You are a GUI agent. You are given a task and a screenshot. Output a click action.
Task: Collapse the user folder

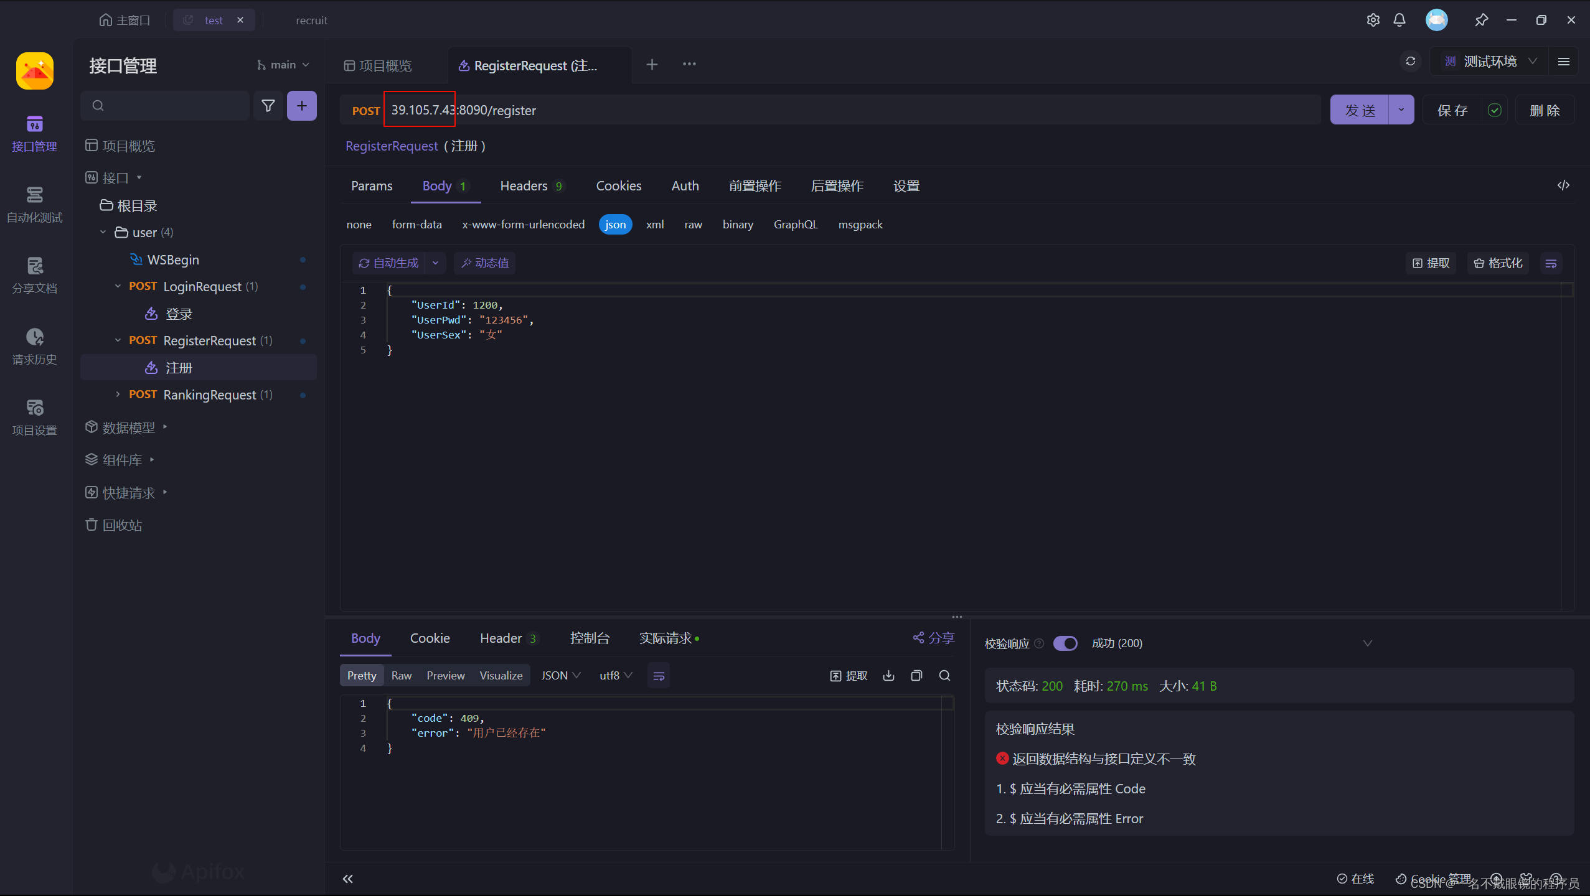(103, 232)
